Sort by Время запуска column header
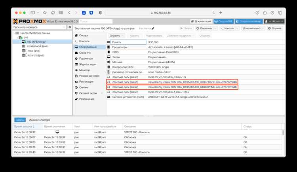297x172 pixels. pos(27,127)
